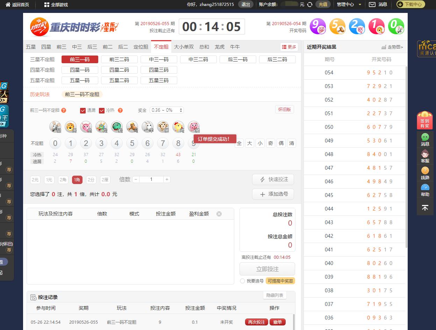Toggle the 冷热 checkbox

pyautogui.click(x=102, y=111)
